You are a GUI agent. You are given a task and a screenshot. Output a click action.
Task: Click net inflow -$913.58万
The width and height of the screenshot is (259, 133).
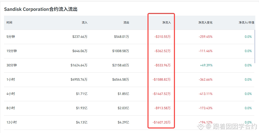[163, 108]
